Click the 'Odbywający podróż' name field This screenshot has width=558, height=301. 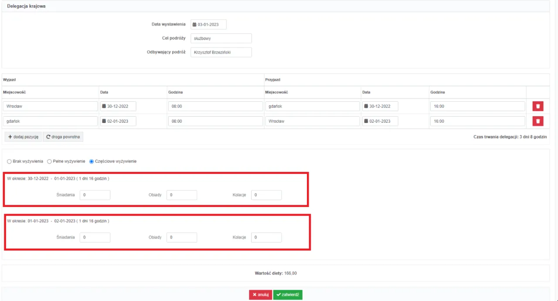(x=221, y=52)
